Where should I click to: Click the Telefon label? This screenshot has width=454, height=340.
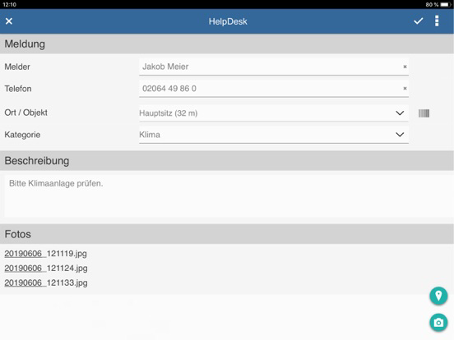coord(18,89)
